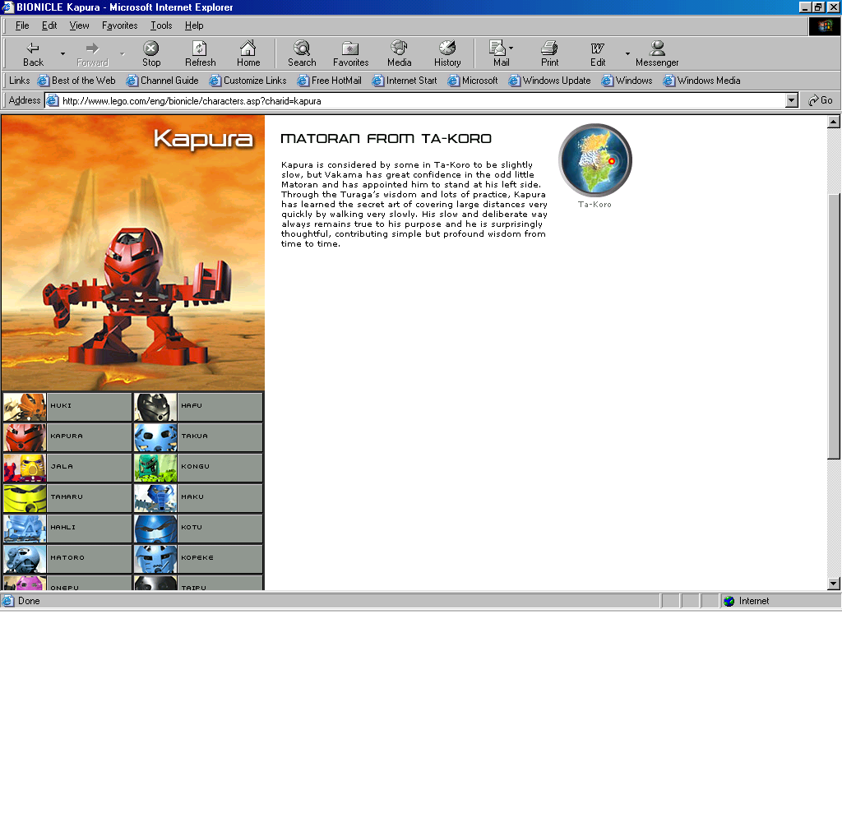This screenshot has width=842, height=822.
Task: Select Kopeke mask thumbnail
Action: 155,559
